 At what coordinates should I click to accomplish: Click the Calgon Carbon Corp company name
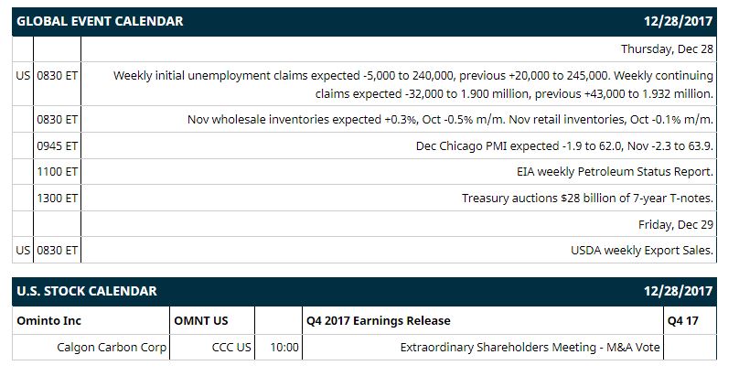coord(112,348)
